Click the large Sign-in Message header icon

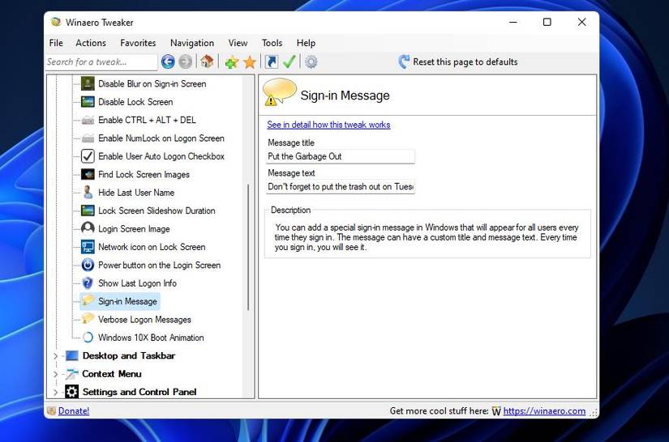click(x=279, y=92)
